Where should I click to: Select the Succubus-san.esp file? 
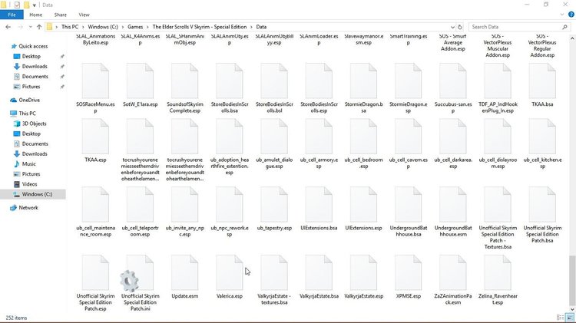tap(453, 88)
